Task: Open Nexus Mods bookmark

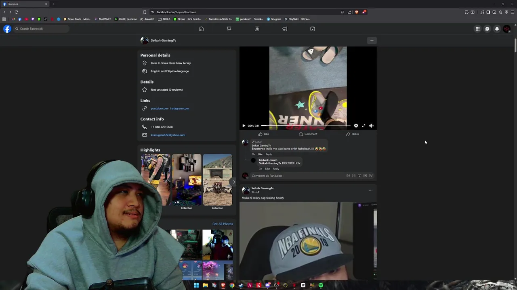Action: [x=77, y=19]
